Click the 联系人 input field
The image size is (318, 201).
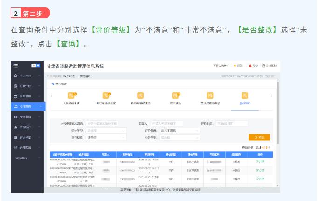coord(167,123)
